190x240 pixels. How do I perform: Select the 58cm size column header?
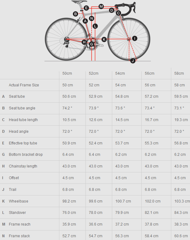tap(179, 73)
